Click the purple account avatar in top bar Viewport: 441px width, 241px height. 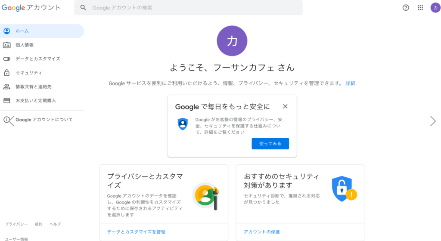(x=435, y=8)
